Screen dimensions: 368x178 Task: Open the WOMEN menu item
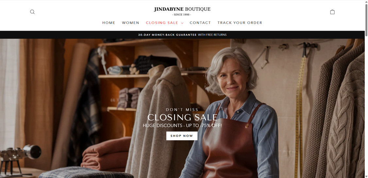(130, 23)
